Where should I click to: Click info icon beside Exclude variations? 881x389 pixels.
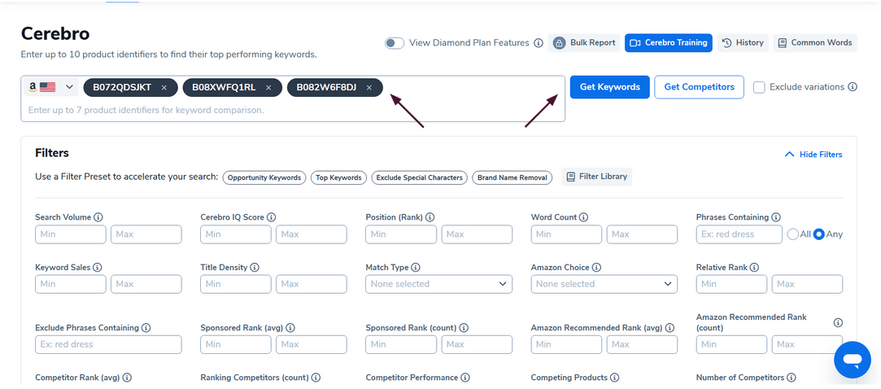853,87
